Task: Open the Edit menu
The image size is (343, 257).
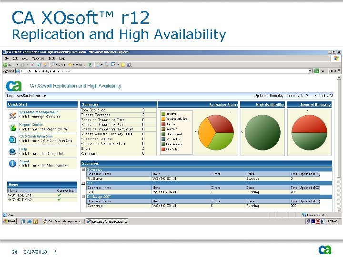Action: pyautogui.click(x=15, y=59)
